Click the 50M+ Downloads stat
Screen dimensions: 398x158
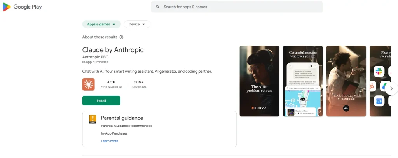pyautogui.click(x=139, y=84)
